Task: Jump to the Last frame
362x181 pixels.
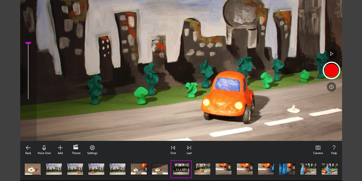Action: (x=189, y=149)
